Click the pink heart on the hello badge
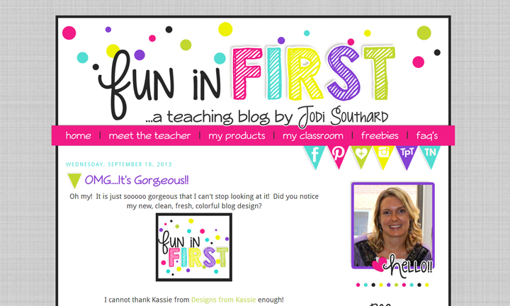 [x=378, y=264]
